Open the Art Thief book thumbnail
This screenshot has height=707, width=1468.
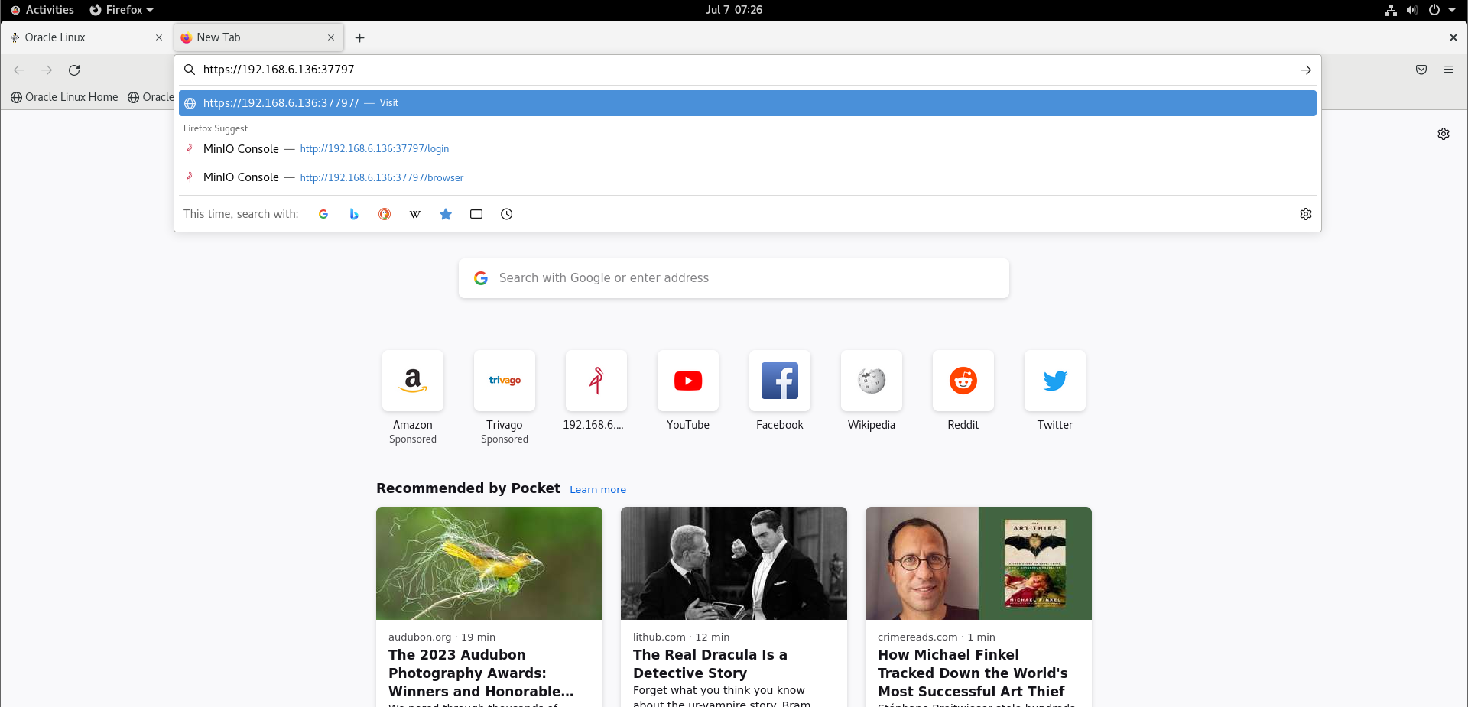[x=979, y=563]
